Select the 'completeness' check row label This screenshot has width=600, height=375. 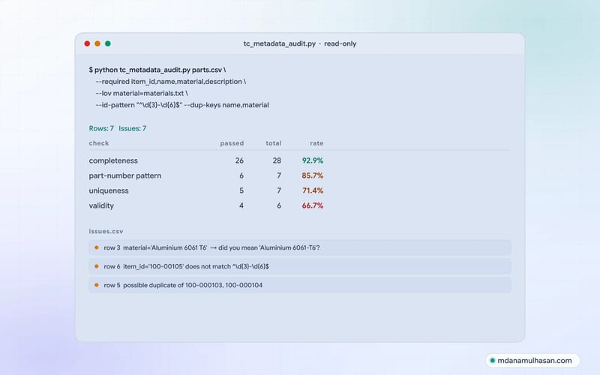coord(113,160)
